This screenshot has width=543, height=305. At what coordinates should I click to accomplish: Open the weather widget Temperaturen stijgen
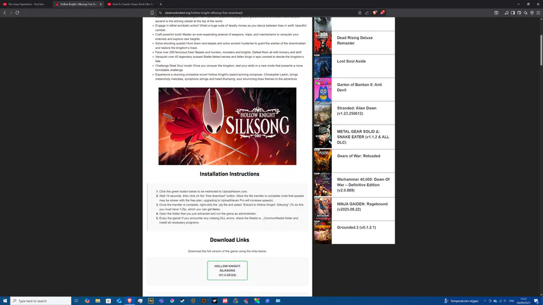462,301
